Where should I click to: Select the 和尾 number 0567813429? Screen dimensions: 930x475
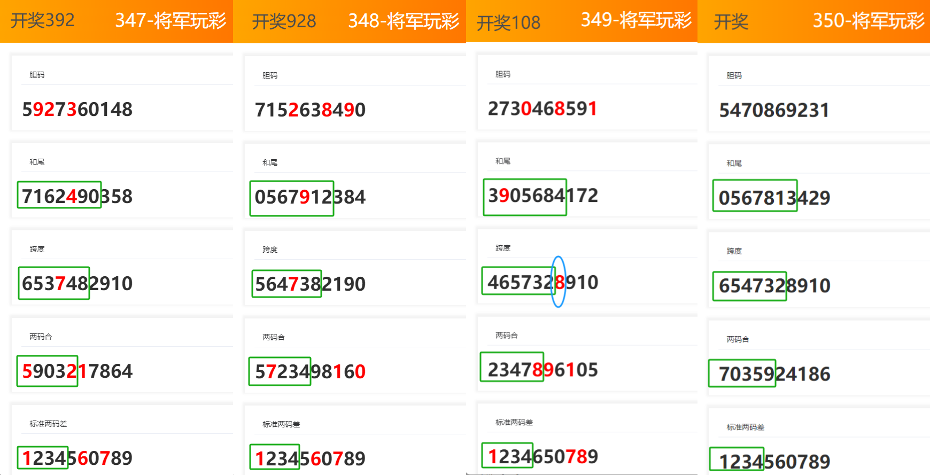[x=774, y=198]
